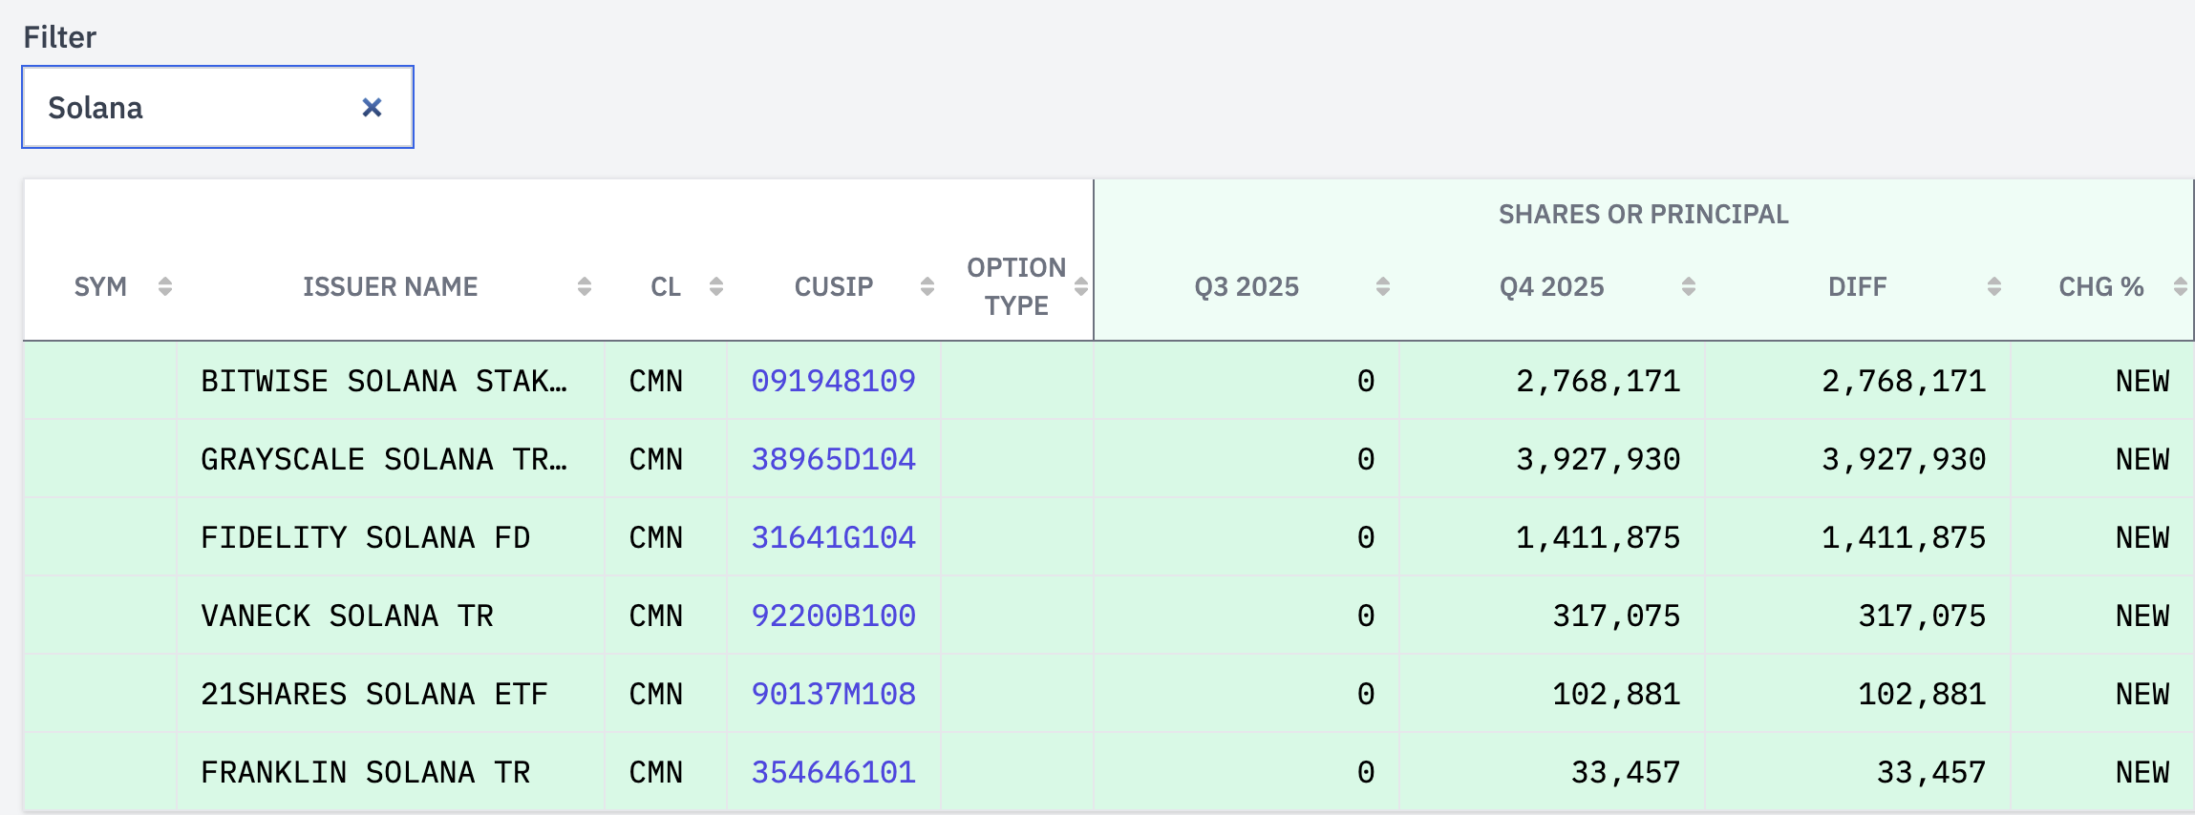
Task: Select the VanEck Solana TR issuer cell
Action: point(347,616)
